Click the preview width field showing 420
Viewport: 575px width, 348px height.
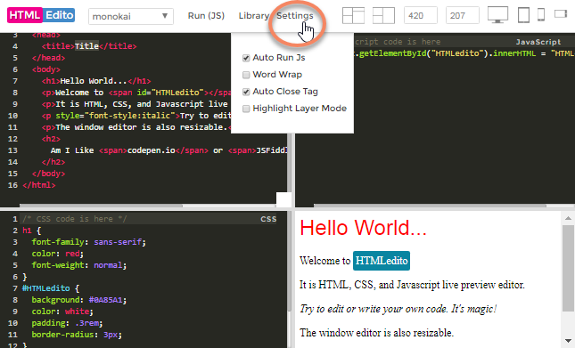[x=421, y=16]
